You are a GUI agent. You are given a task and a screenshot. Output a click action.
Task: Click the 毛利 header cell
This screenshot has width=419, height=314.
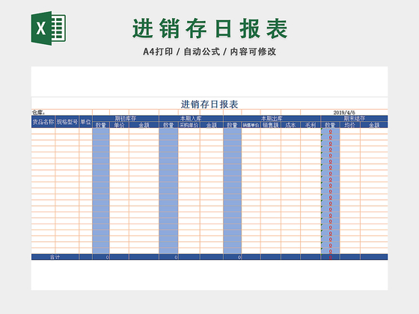tap(311, 125)
